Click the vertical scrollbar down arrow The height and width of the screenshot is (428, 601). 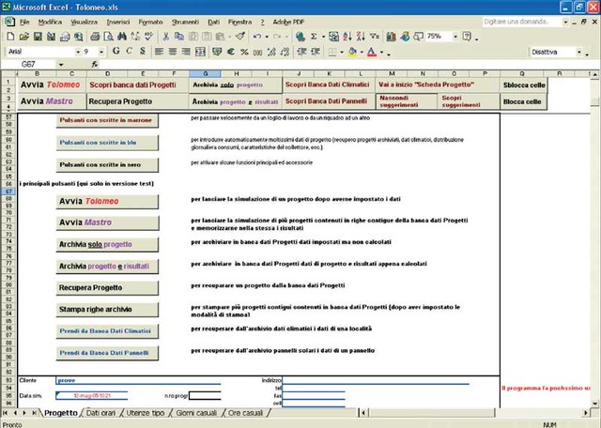point(594,403)
